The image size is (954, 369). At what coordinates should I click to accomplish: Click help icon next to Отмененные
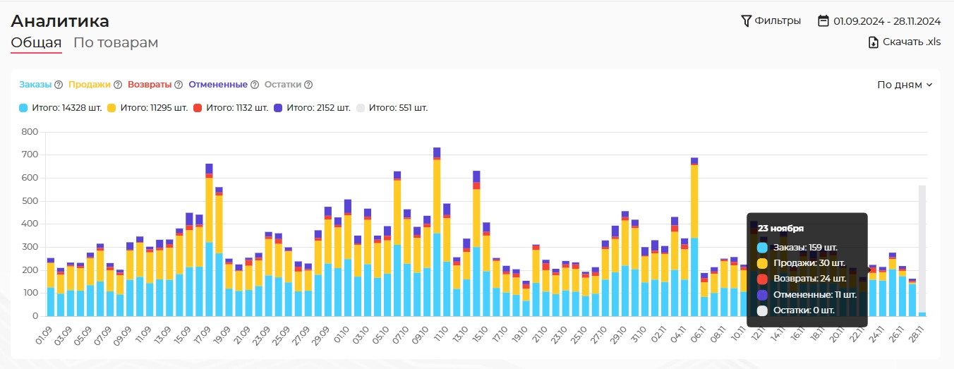coord(255,85)
